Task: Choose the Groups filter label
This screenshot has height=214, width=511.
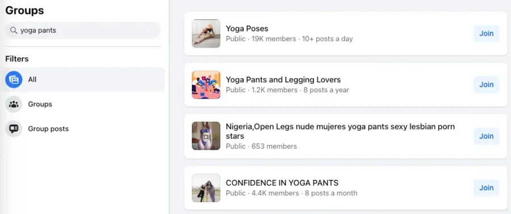Action: coord(40,104)
